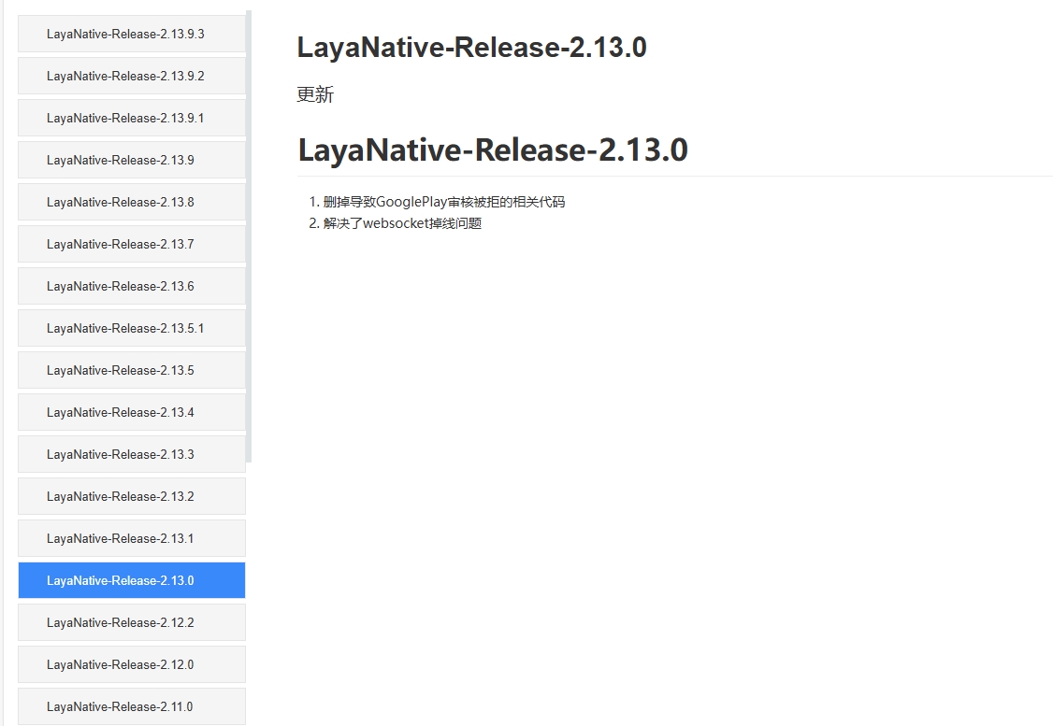Select LayaNative-Release-2.13.6 version
The width and height of the screenshot is (1053, 726).
pos(121,286)
